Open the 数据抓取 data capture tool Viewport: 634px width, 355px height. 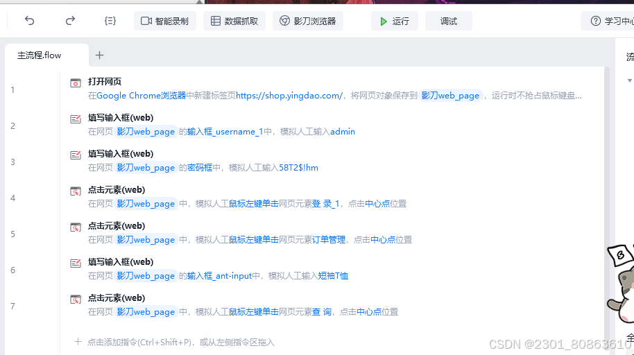[x=234, y=21]
